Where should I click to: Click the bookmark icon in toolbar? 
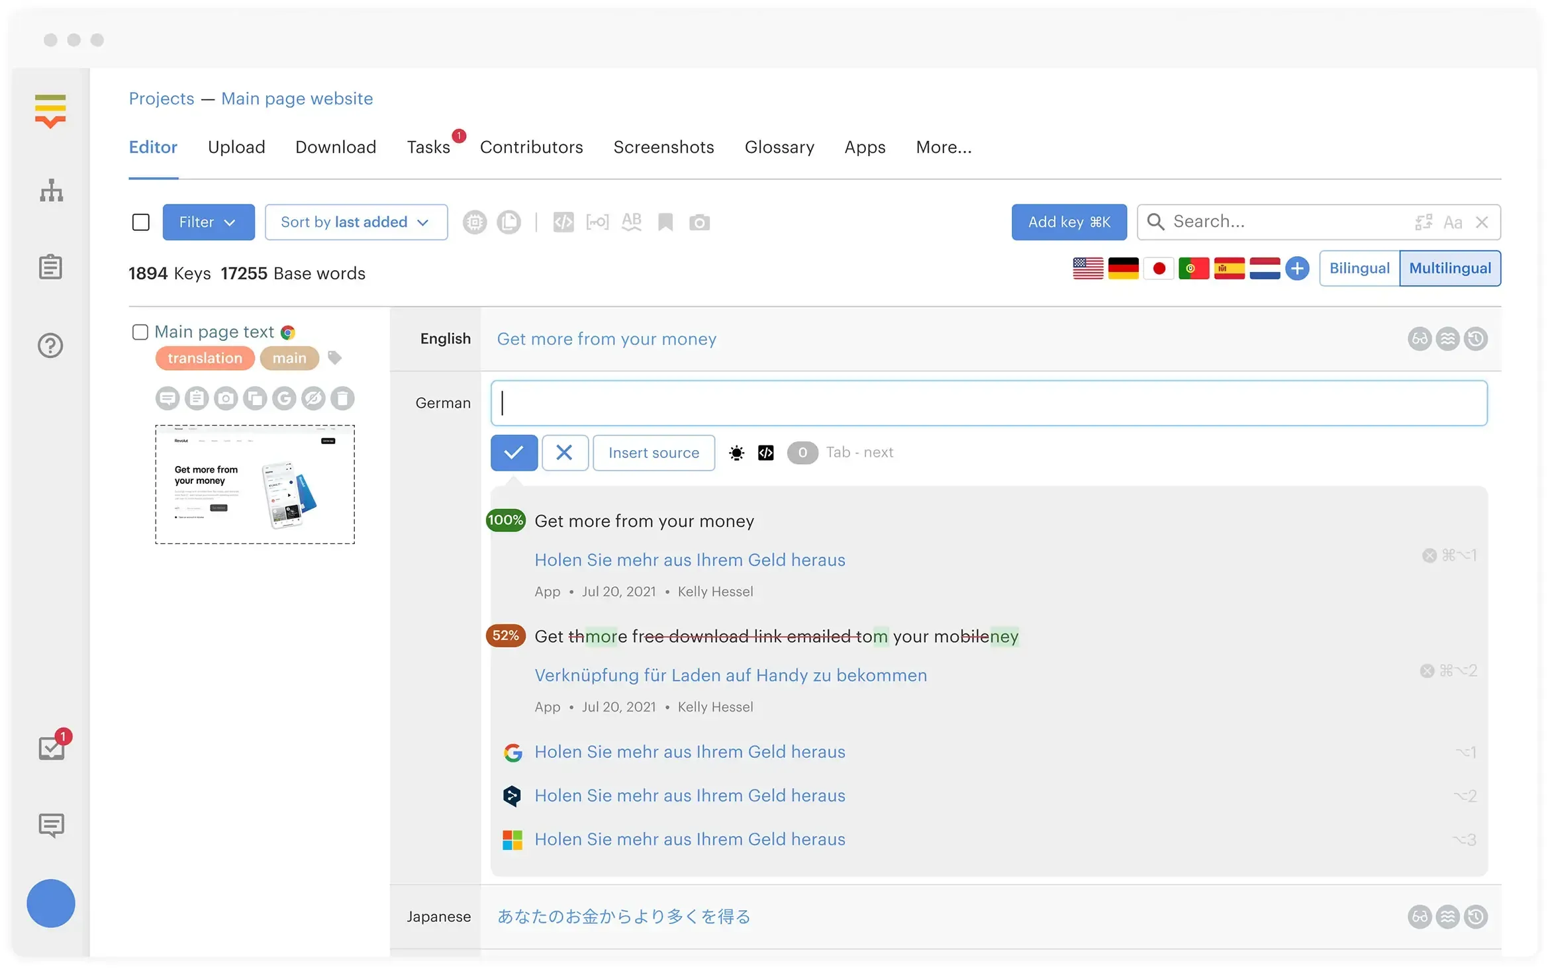[x=665, y=222]
